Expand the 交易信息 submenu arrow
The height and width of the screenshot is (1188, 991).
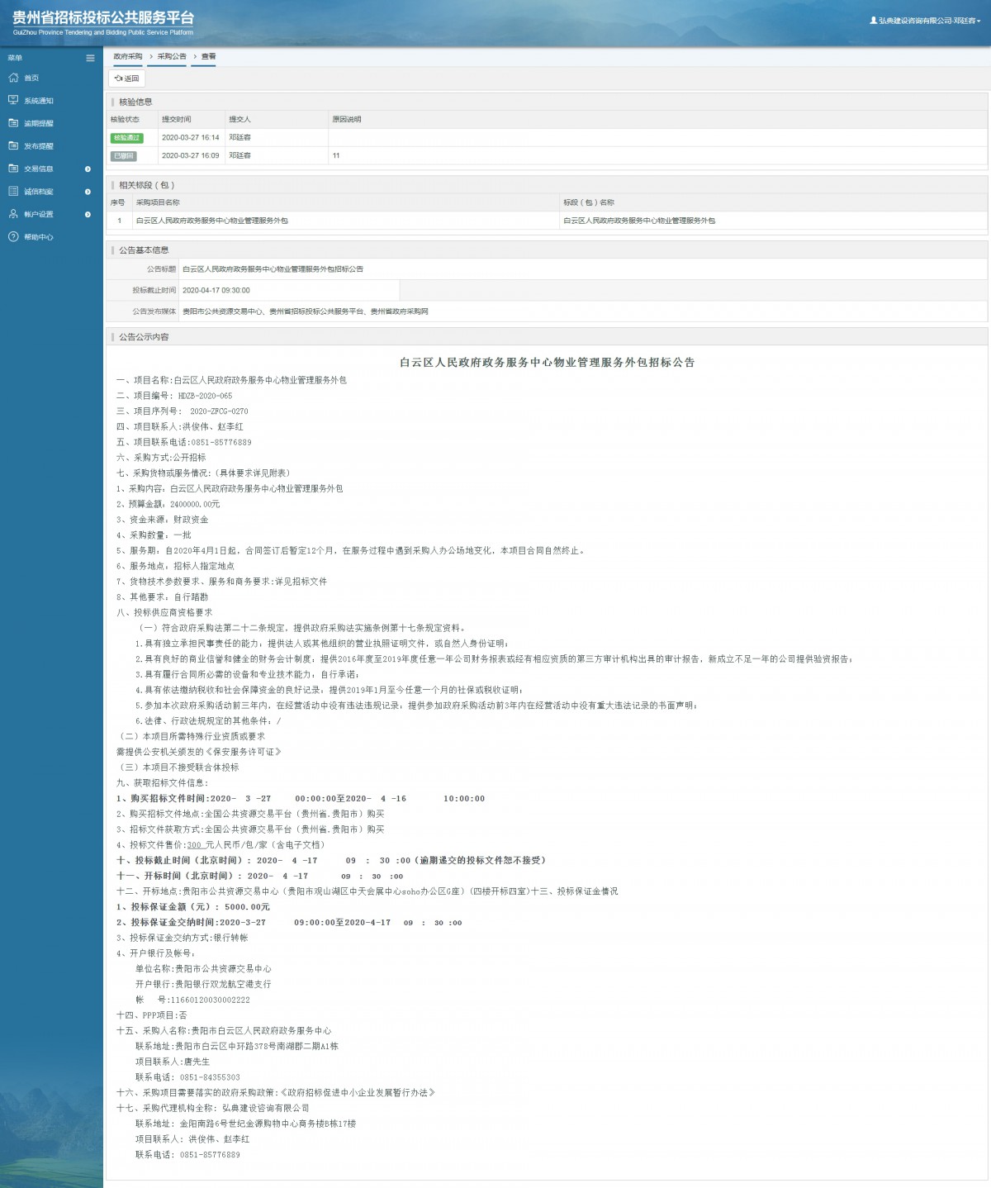(x=88, y=169)
